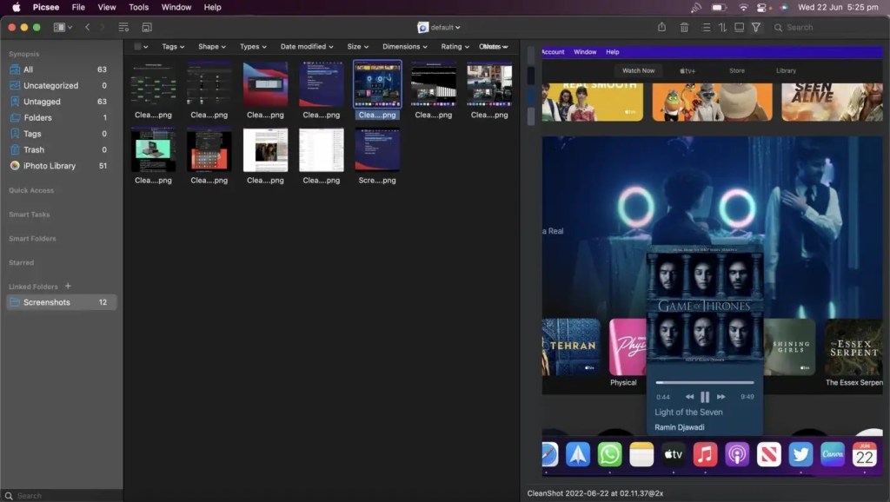Check the Wi-Fi status icon
The width and height of the screenshot is (890, 502).
(x=743, y=7)
